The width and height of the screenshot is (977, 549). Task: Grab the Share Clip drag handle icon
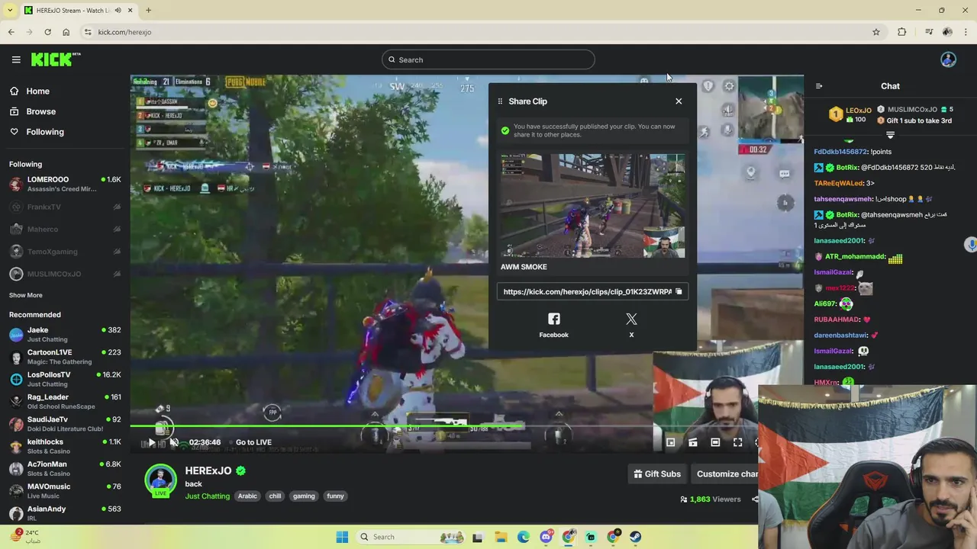[x=500, y=101]
